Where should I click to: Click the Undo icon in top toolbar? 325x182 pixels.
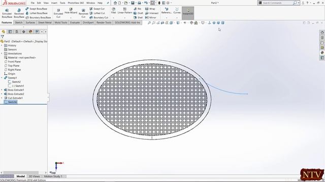click(x=146, y=3)
